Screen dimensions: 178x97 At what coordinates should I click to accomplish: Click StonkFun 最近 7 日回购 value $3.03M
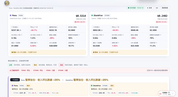tap(96, 46)
